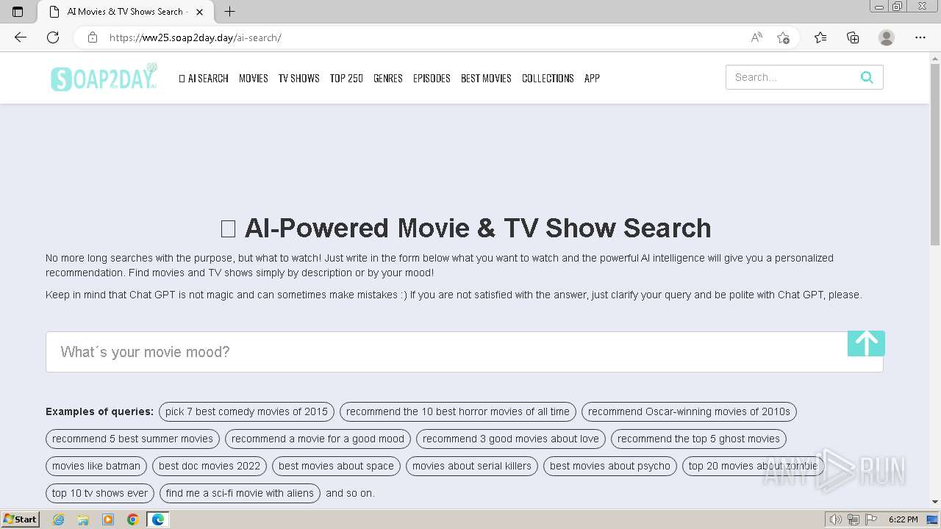Open the browser profile icon

(x=887, y=37)
